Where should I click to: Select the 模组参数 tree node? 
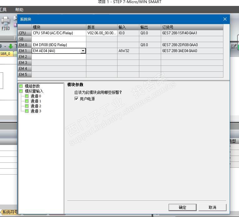coord(32,86)
